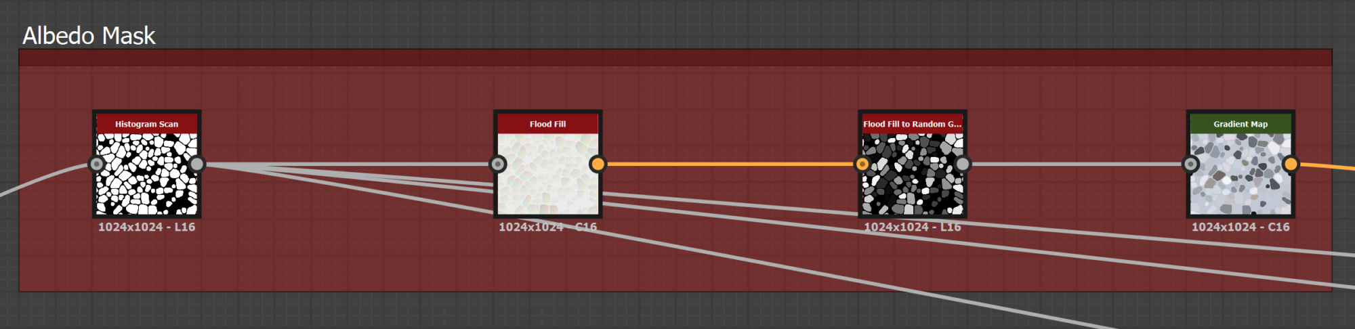Click the Gradient Map node input connector
The width and height of the screenshot is (1355, 329).
pyautogui.click(x=1190, y=164)
